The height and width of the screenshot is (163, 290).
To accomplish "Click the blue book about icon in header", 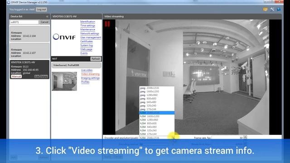I will (x=279, y=9).
